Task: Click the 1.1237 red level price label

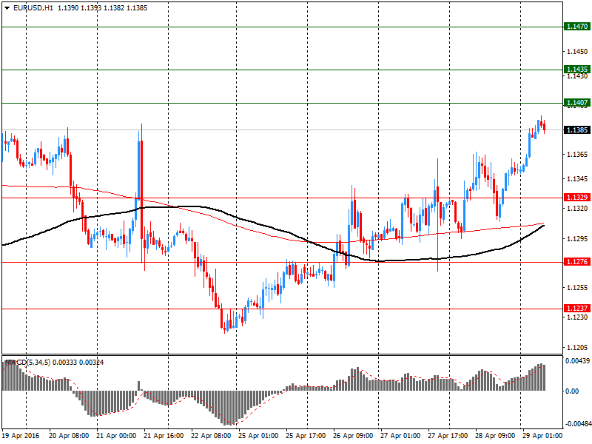Action: click(577, 308)
